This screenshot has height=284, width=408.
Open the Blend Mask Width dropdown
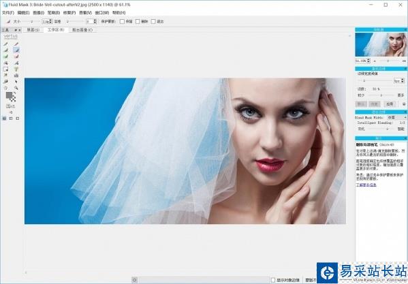point(397,118)
